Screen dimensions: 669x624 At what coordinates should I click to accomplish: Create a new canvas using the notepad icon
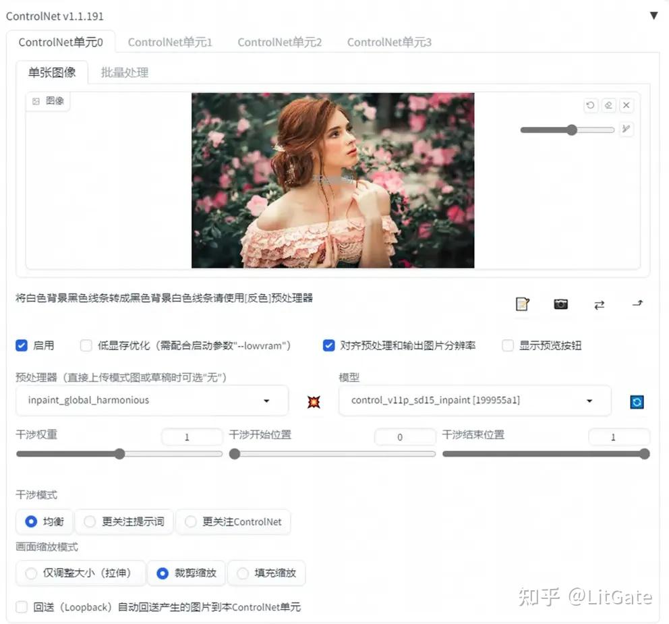click(523, 304)
